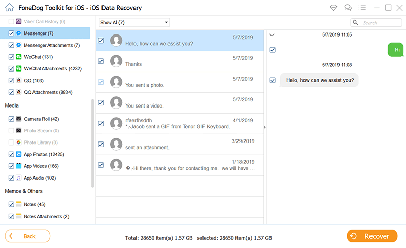The image size is (406, 248).
Task: Click the WeChat icon
Action: (19, 57)
